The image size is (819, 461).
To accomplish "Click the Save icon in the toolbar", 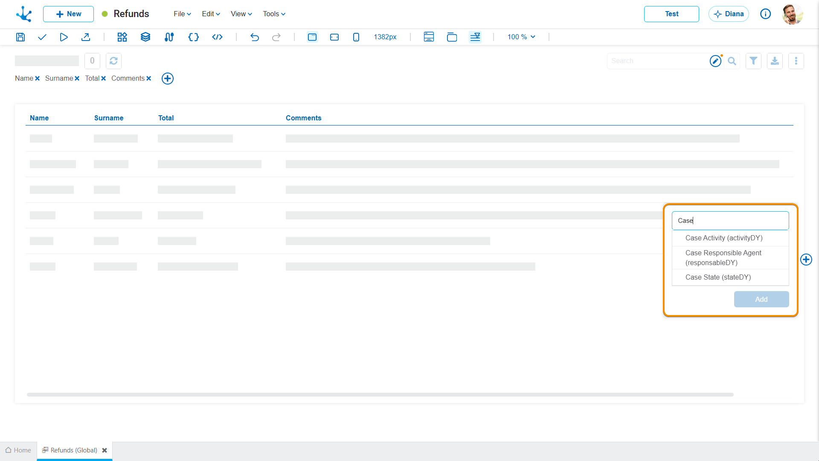I will (x=20, y=37).
